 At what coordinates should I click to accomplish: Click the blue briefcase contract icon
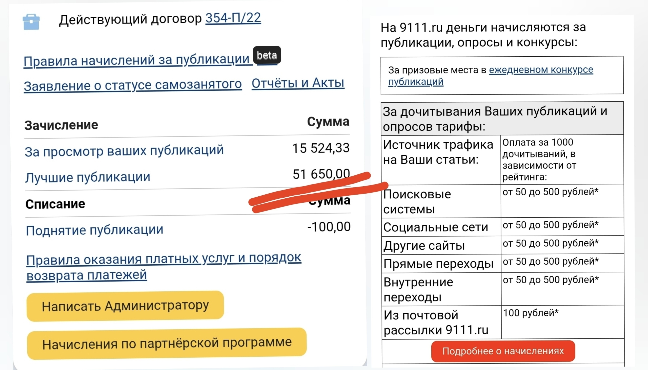click(x=31, y=22)
